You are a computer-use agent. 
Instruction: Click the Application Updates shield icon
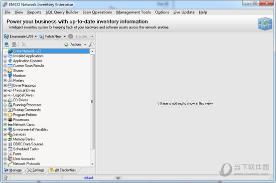pos(10,61)
